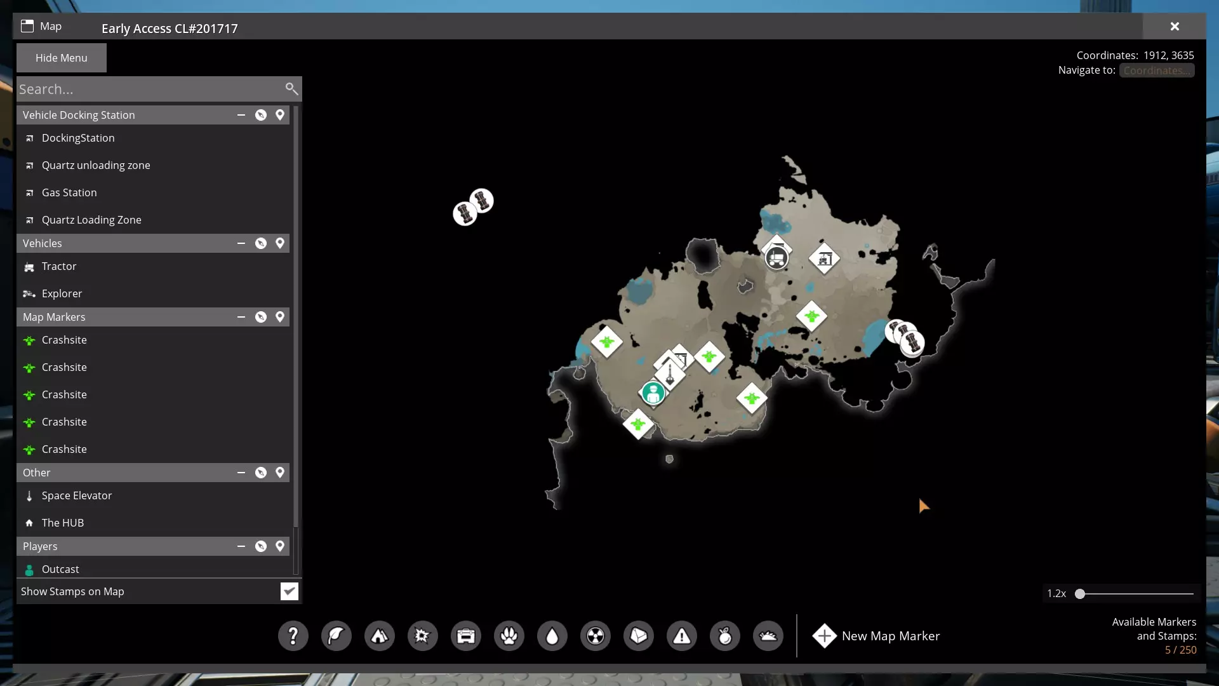Screen dimensions: 1219x686
Task: Select the warning triangle stamp
Action: [x=681, y=636]
